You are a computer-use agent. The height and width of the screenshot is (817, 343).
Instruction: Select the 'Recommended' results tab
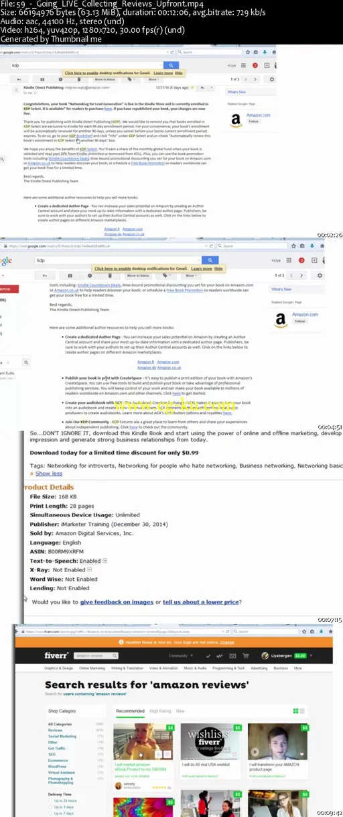point(131,710)
